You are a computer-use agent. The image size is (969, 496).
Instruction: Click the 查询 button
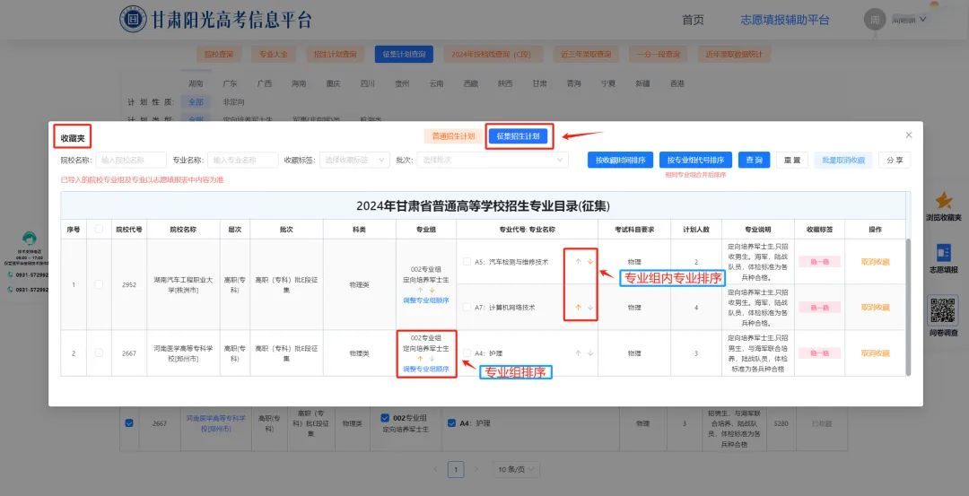pyautogui.click(x=754, y=160)
